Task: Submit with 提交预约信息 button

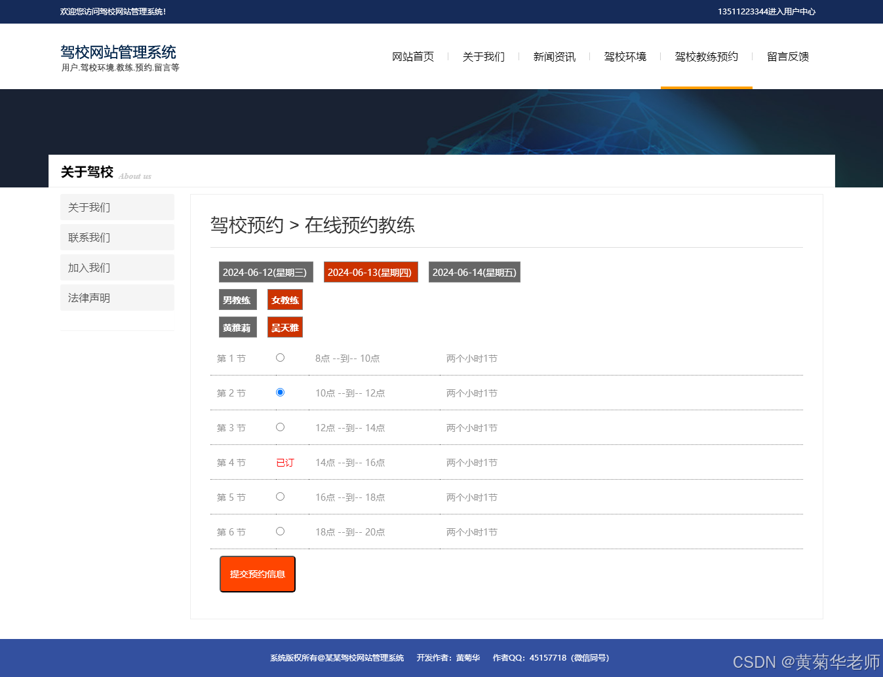Action: coord(258,574)
